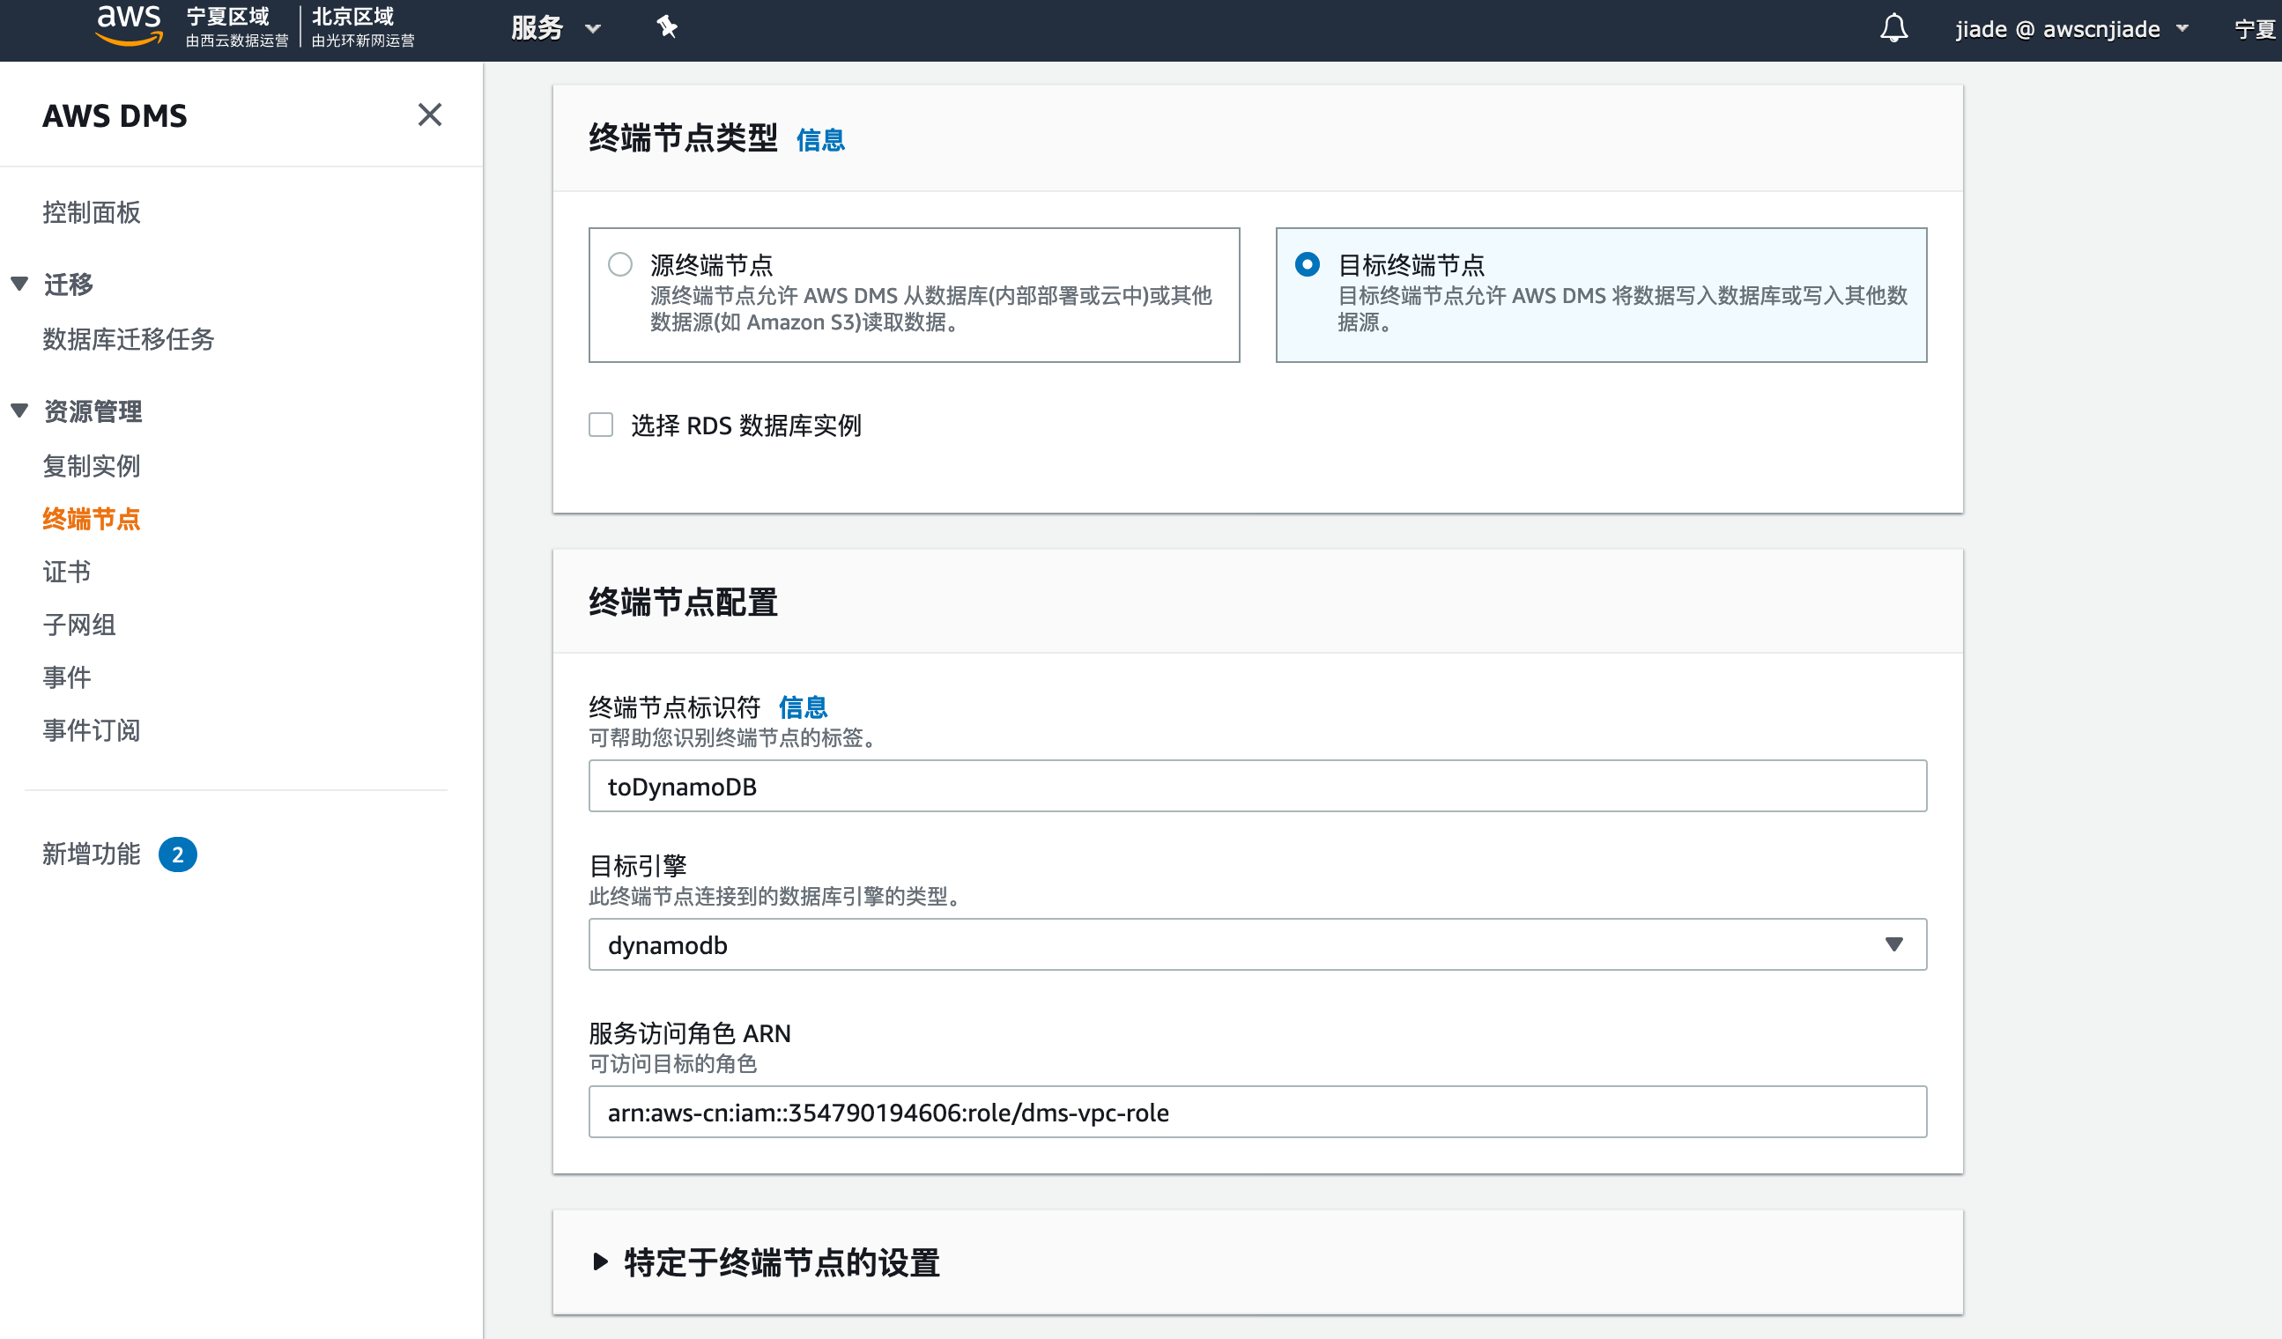
Task: Select the 目标终端节点 radio button
Action: (1307, 264)
